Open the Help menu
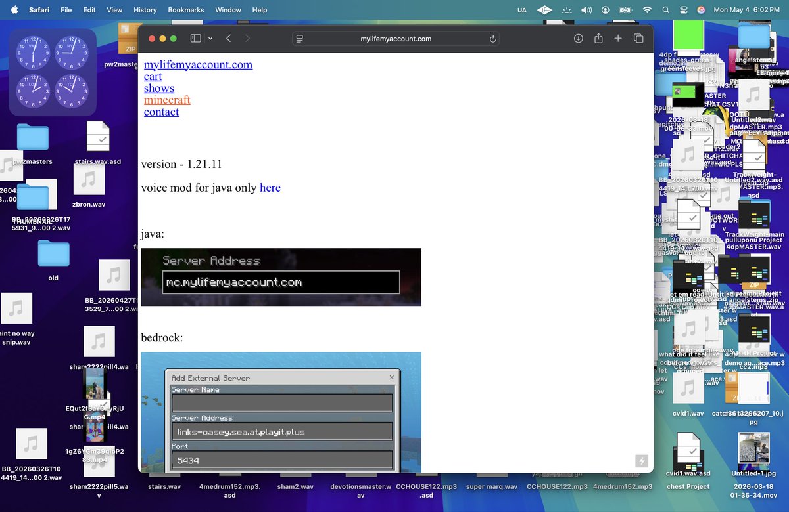The width and height of the screenshot is (789, 512). click(260, 10)
